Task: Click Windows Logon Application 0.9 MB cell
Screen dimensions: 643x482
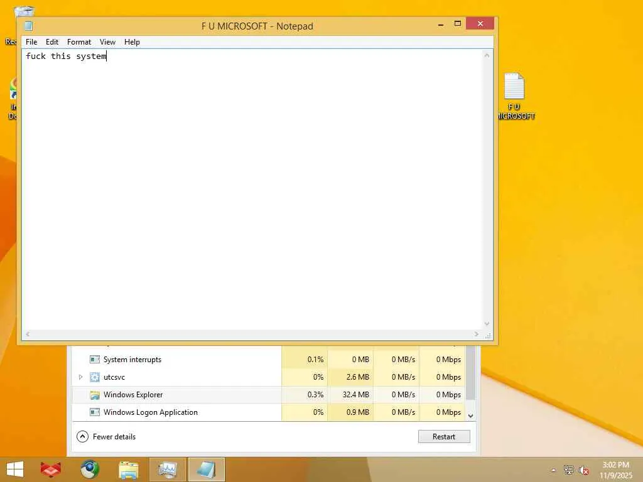Action: pyautogui.click(x=350, y=412)
